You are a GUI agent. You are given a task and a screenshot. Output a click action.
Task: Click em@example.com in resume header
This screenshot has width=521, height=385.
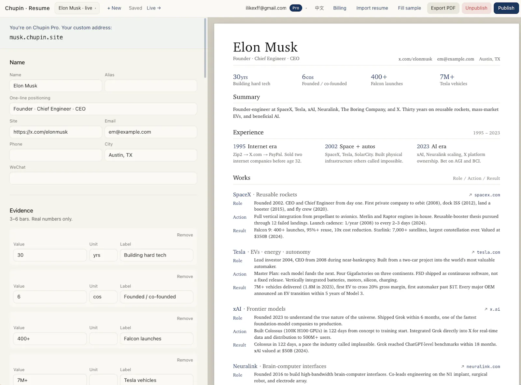click(x=456, y=59)
